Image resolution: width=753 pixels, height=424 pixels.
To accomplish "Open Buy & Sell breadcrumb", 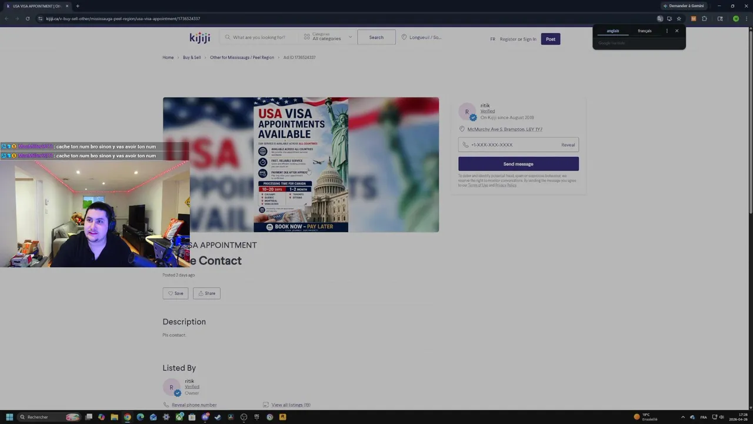I will pos(192,57).
